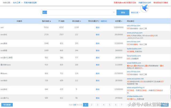Image resolution: width=171 pixels, height=108 pixels.
Task: Go to results page 2
Action: (92, 105)
